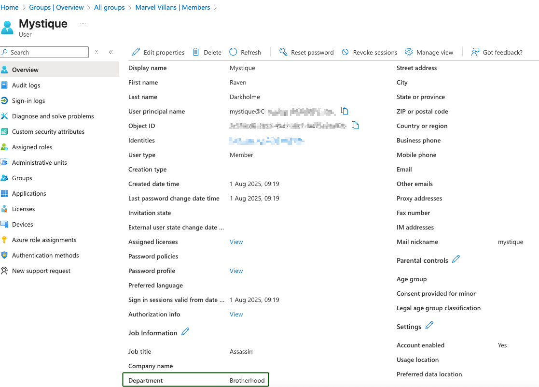This screenshot has width=539, height=387.
Task: Edit Parental controls with pencil icon
Action: (456, 259)
